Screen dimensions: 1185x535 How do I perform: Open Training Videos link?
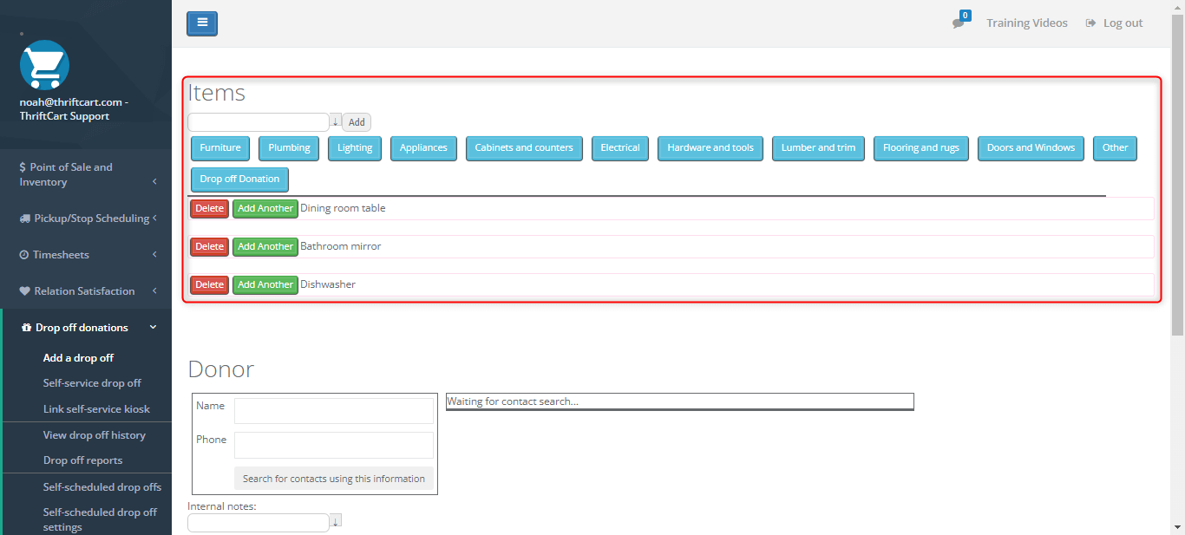(1026, 23)
